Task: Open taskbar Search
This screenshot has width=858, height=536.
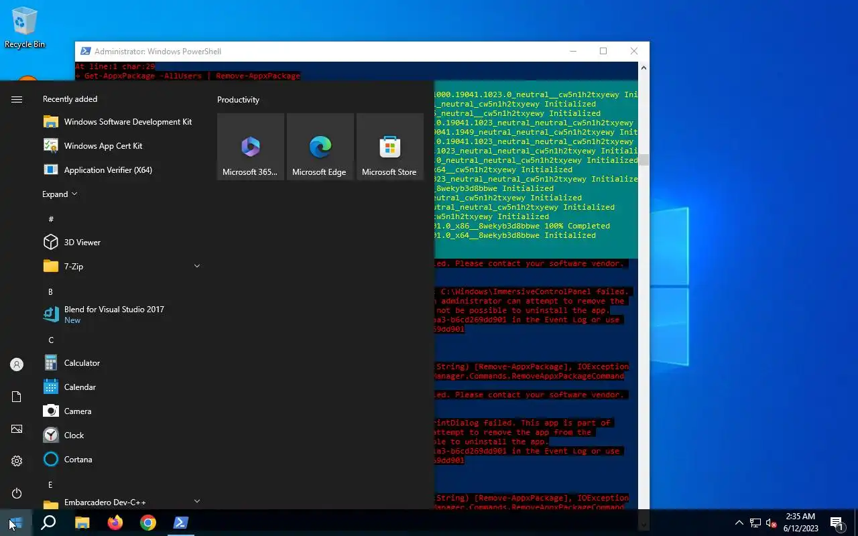Action: (48, 523)
